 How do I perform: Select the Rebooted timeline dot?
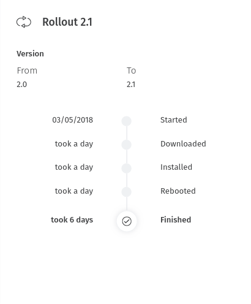coord(127,192)
